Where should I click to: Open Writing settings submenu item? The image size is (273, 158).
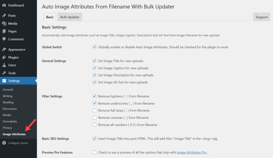[7, 96]
